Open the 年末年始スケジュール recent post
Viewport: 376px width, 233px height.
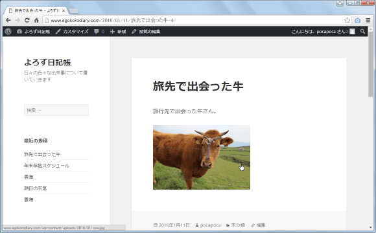pyautogui.click(x=47, y=166)
